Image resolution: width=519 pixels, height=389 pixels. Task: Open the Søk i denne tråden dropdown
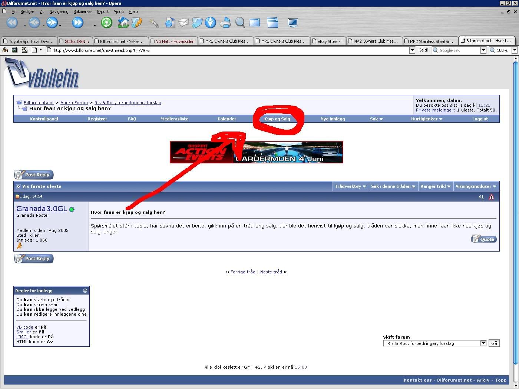[x=393, y=186]
